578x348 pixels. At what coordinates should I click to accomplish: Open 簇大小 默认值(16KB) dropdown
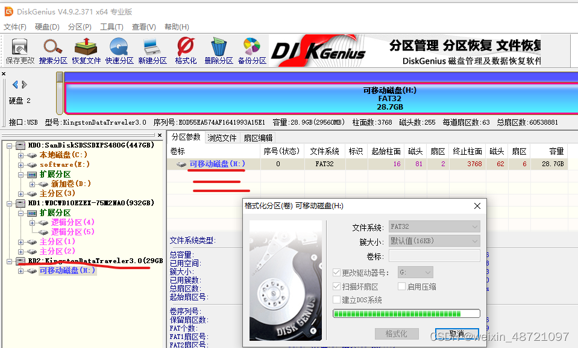[x=434, y=241]
